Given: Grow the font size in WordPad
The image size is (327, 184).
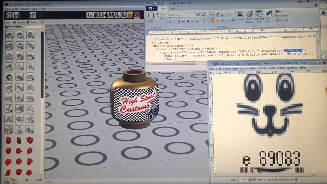Looking at the screenshot, I should [x=198, y=15].
